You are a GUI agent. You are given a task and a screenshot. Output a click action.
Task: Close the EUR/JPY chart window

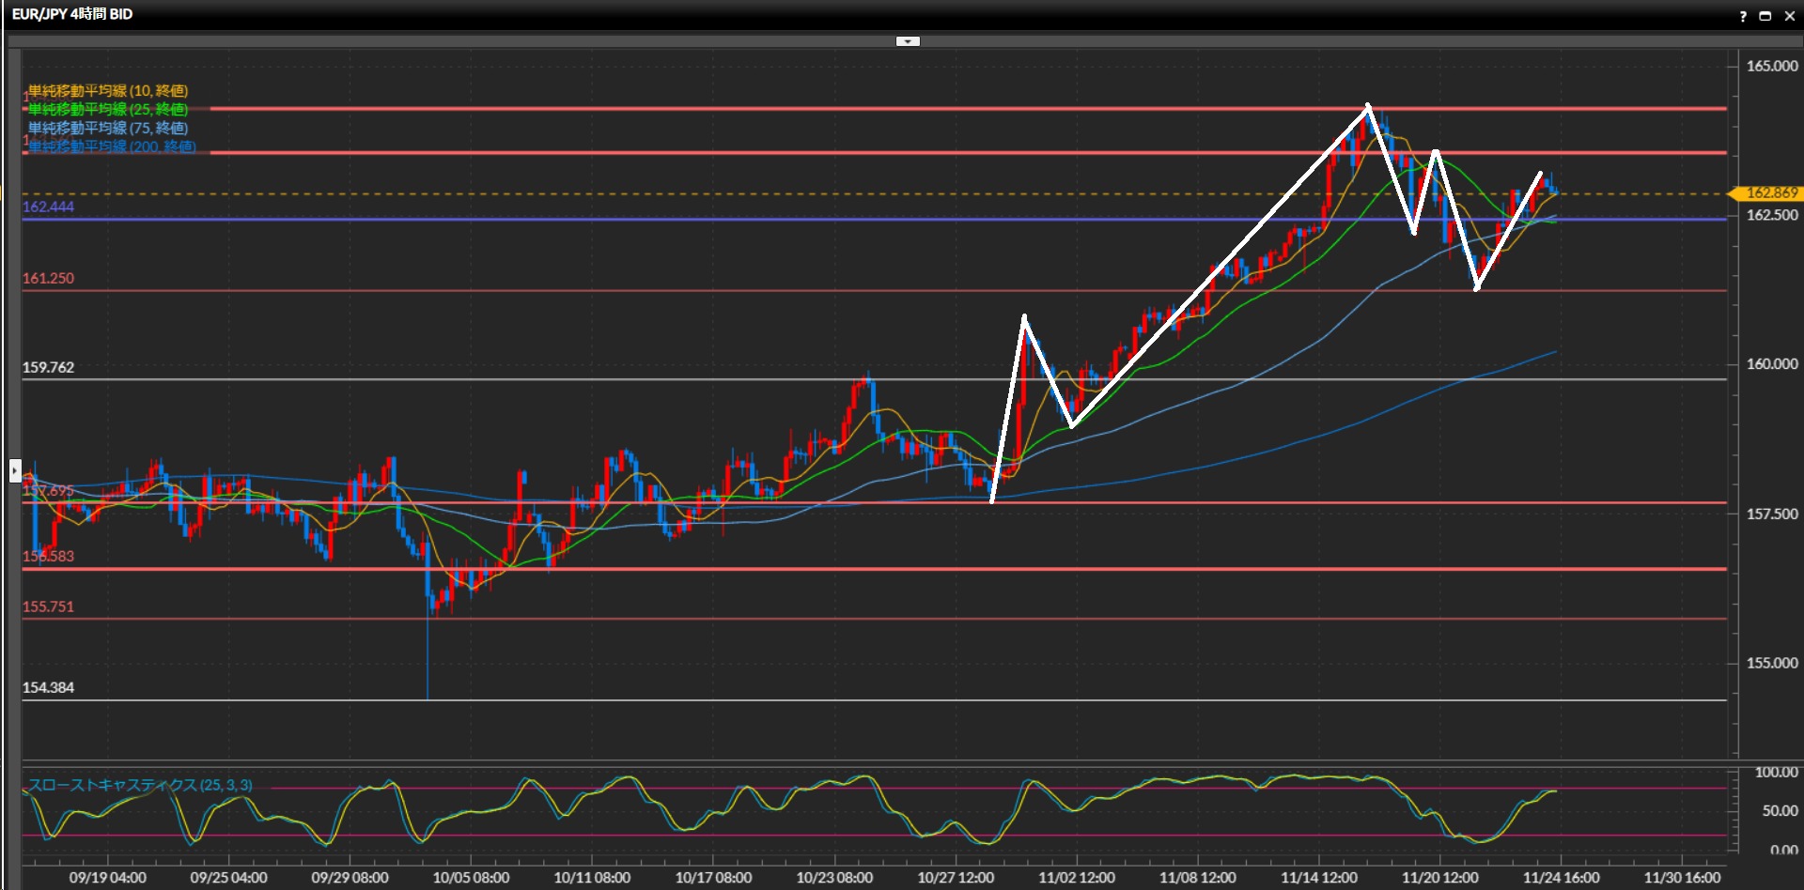point(1790,16)
